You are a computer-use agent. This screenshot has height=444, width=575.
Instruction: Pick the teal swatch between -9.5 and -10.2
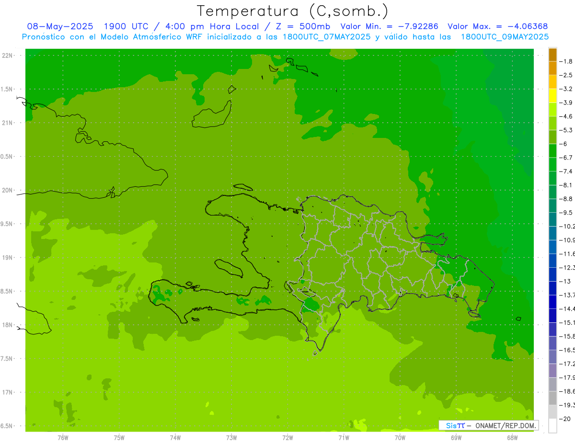[x=552, y=219]
